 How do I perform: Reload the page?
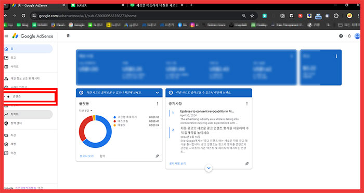click(23, 16)
